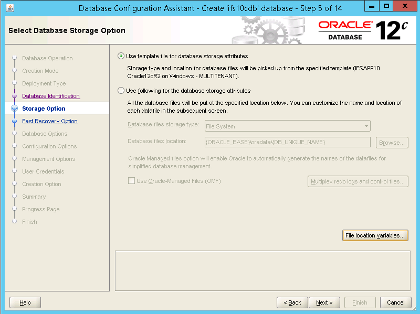Click the Oracle Database 12c logo
Screen dimensions: 420x314
coord(363,30)
